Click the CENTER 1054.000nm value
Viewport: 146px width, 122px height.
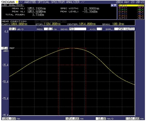coord(87,24)
